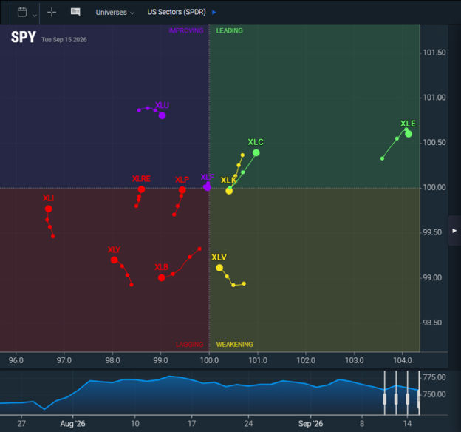
Task: Click the XLB sector head dot
Action: point(161,277)
